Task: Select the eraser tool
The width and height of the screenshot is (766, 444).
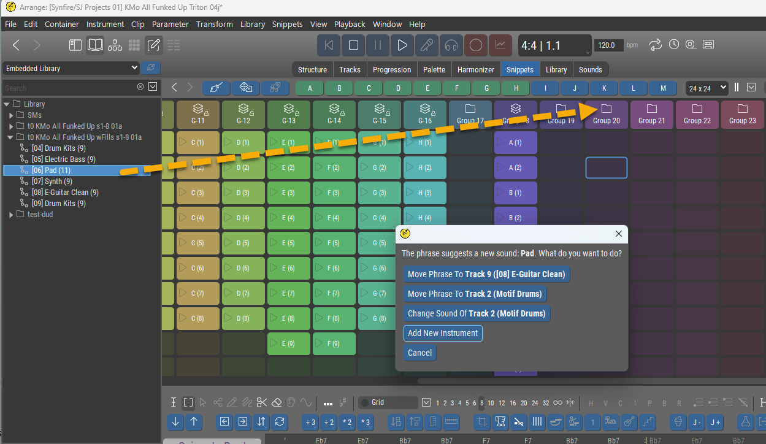Action: [x=277, y=403]
